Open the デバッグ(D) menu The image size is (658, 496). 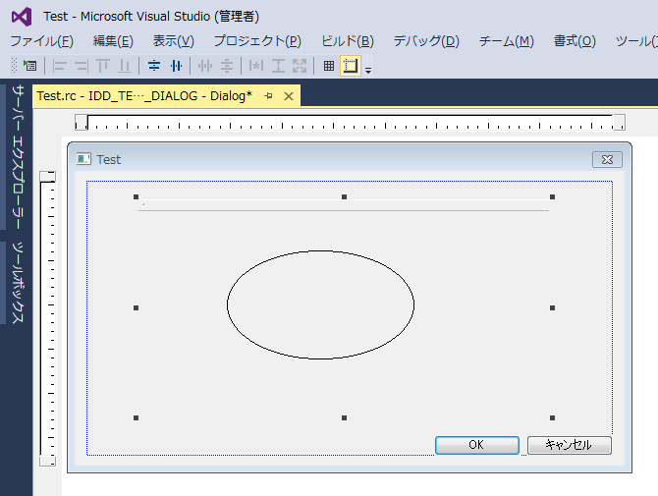[426, 41]
